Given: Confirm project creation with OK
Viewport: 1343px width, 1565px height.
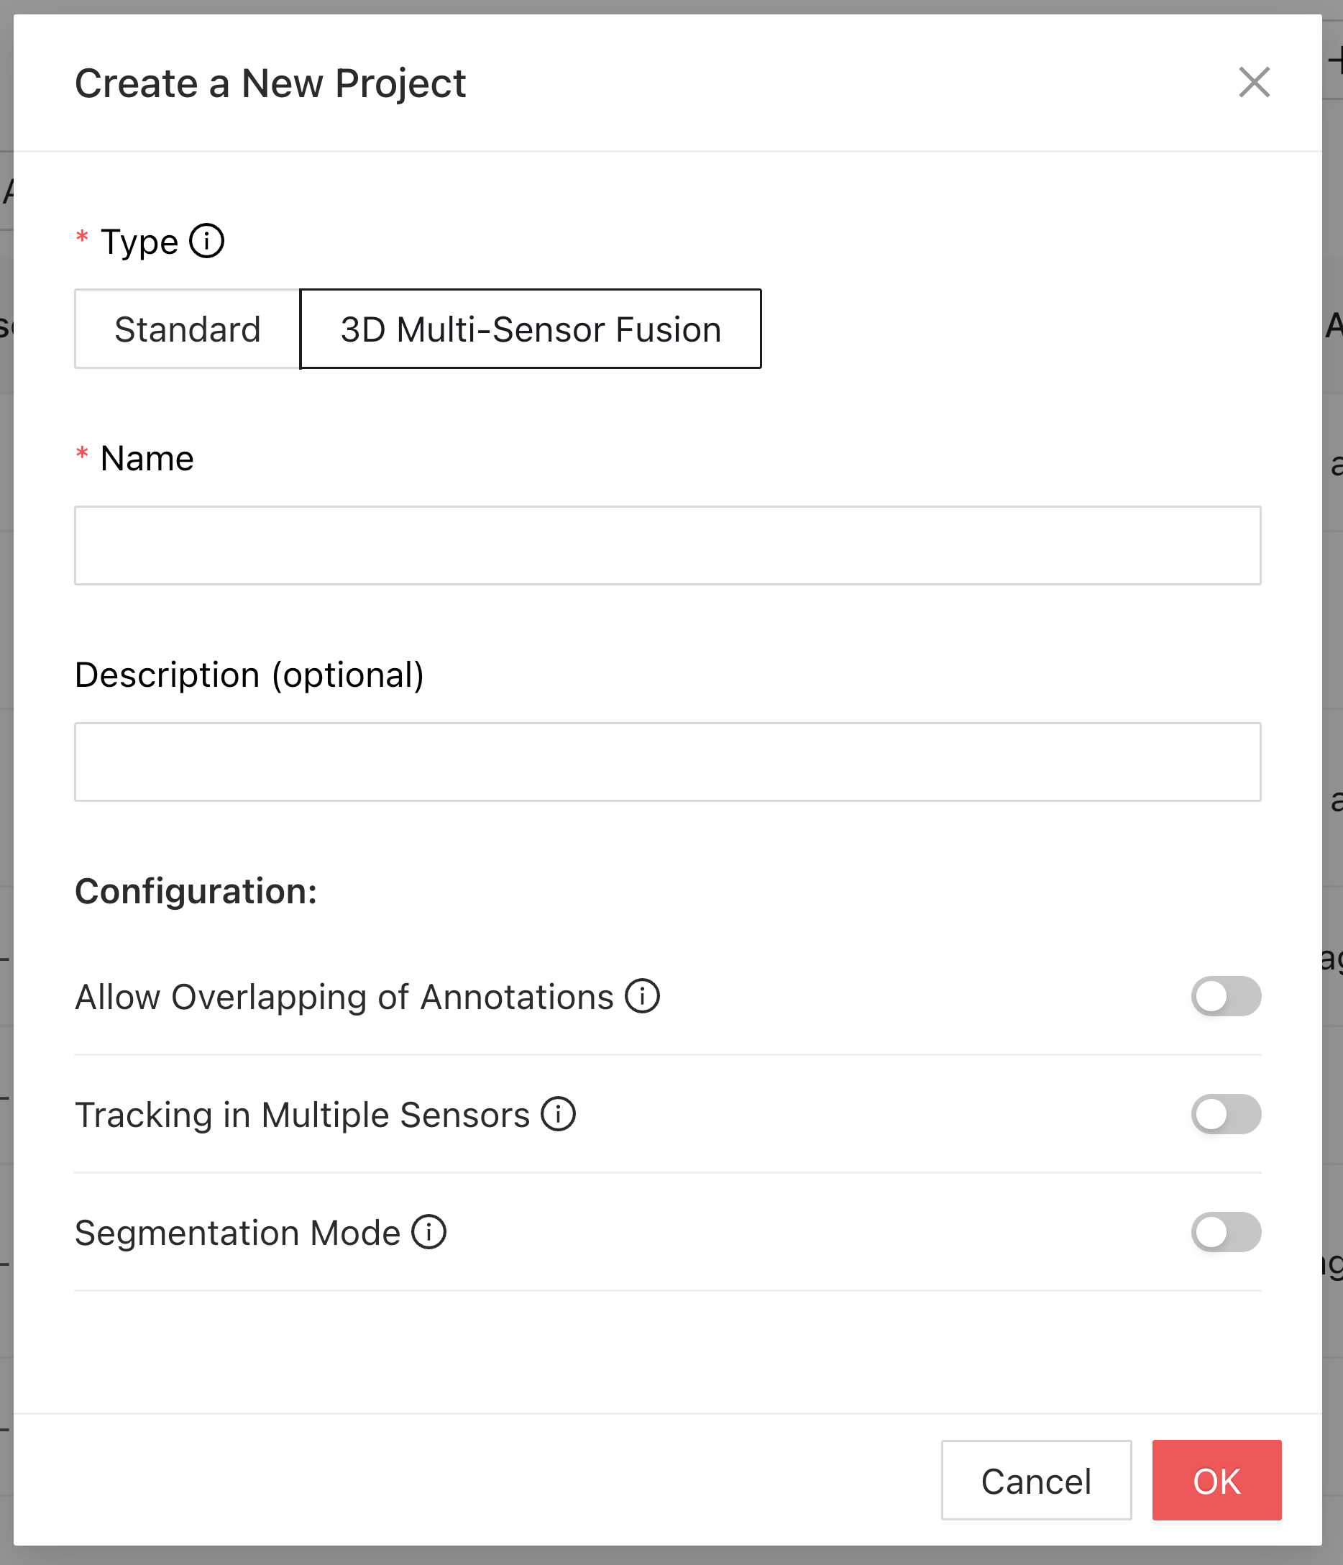Looking at the screenshot, I should tap(1216, 1480).
